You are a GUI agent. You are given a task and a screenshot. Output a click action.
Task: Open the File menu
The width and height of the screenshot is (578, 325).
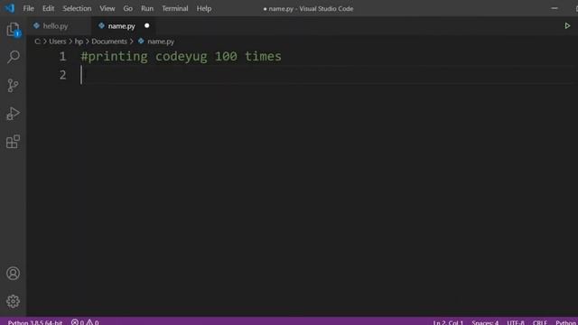coord(28,8)
